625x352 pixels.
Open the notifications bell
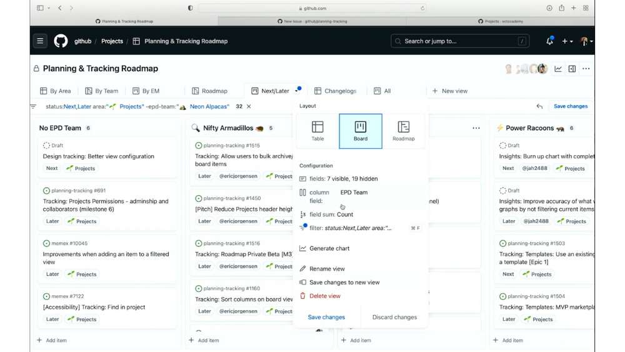[x=549, y=41]
